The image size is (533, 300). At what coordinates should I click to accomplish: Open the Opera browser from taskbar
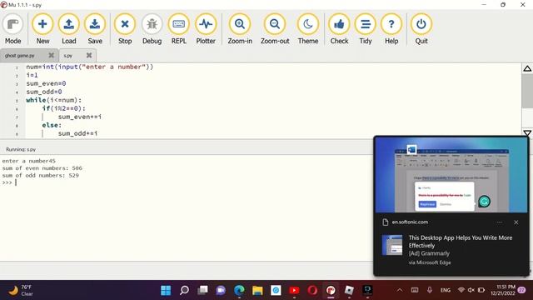click(x=312, y=291)
